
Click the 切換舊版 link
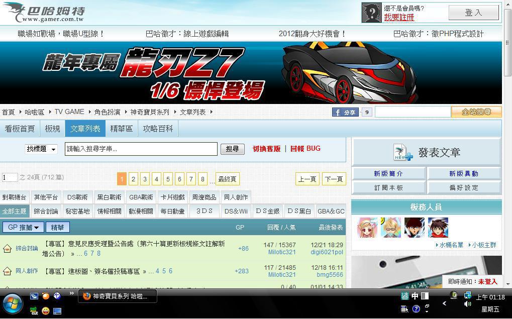pyautogui.click(x=266, y=149)
